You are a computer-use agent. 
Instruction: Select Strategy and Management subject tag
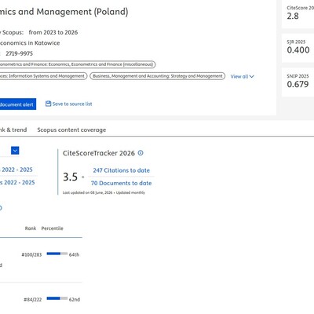tap(158, 76)
